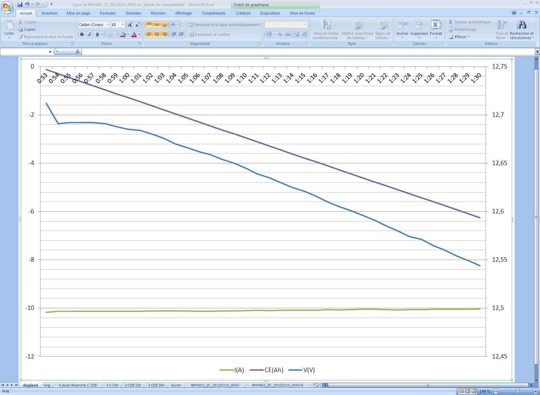Click the Format cells button
This screenshot has width=540, height=395.
[x=436, y=25]
